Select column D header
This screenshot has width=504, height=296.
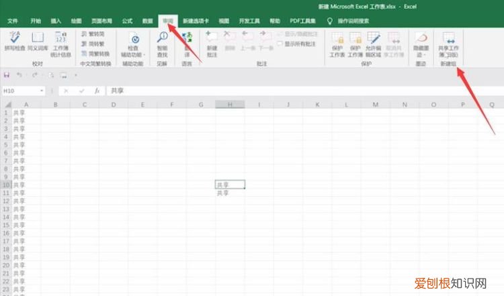click(x=114, y=104)
